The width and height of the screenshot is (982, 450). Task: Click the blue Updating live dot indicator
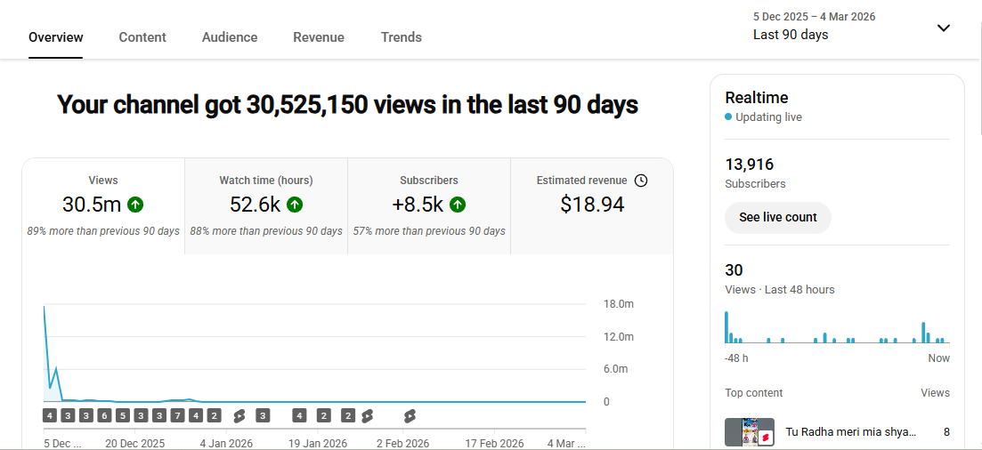(728, 117)
